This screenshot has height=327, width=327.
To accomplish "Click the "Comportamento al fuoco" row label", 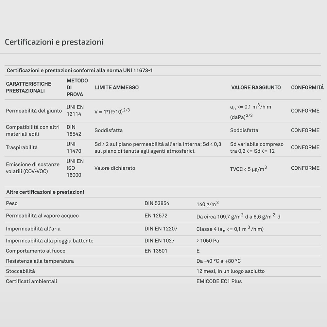I will [36, 251].
